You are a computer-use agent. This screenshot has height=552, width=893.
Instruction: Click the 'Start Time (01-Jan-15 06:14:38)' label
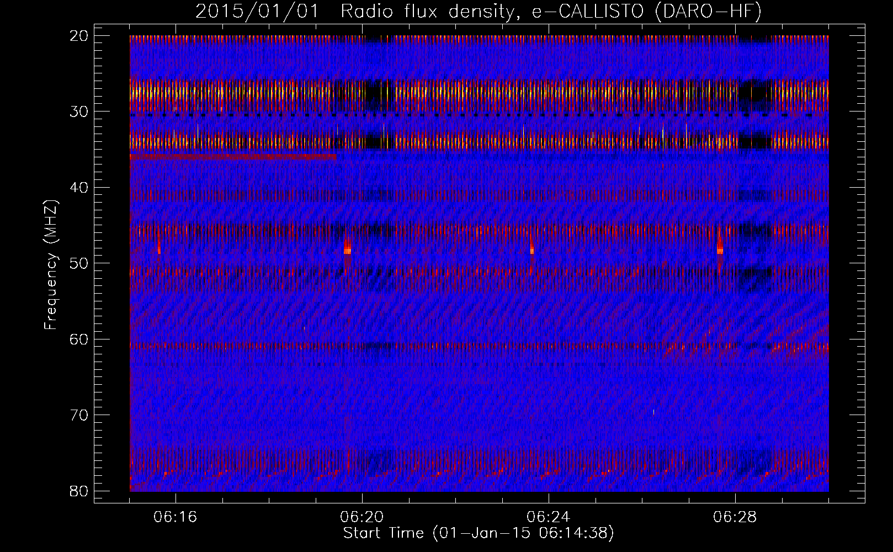click(479, 533)
